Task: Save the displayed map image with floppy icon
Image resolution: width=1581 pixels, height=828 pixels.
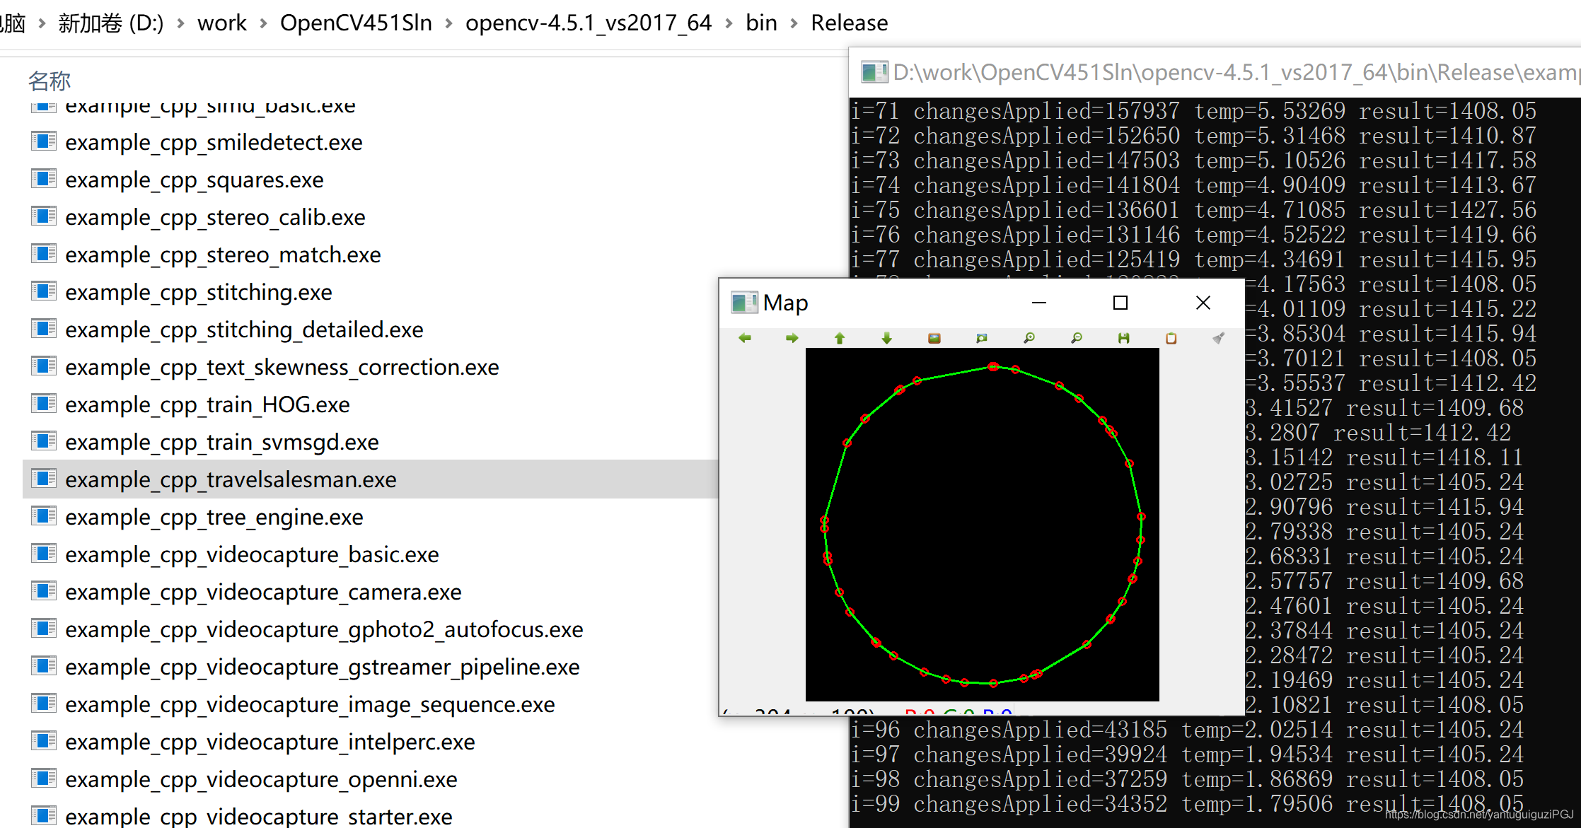Action: click(1123, 338)
